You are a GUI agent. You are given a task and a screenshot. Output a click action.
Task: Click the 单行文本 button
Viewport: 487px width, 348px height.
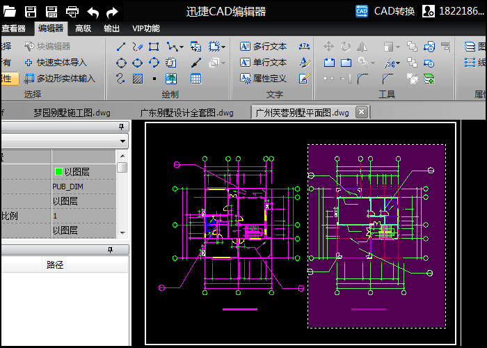point(264,63)
